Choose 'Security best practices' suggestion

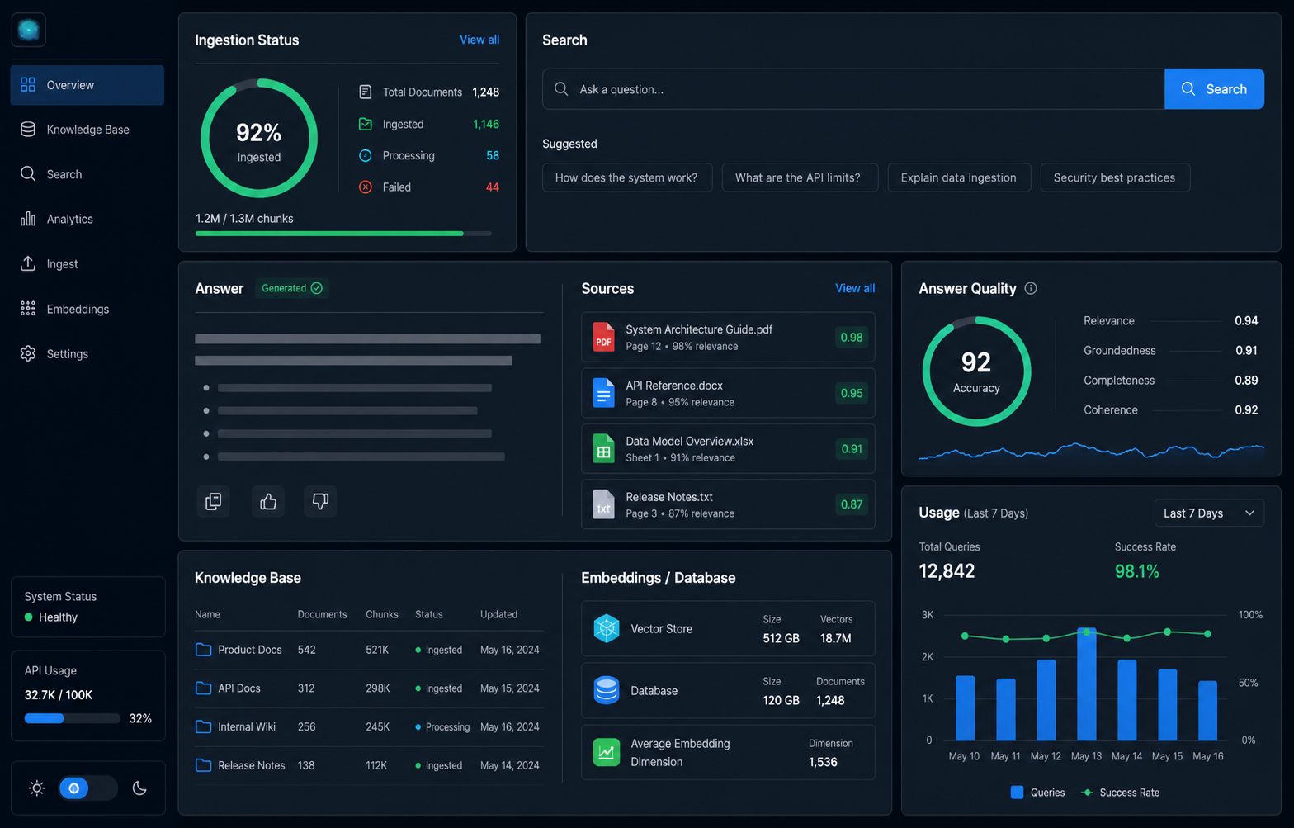[1115, 177]
